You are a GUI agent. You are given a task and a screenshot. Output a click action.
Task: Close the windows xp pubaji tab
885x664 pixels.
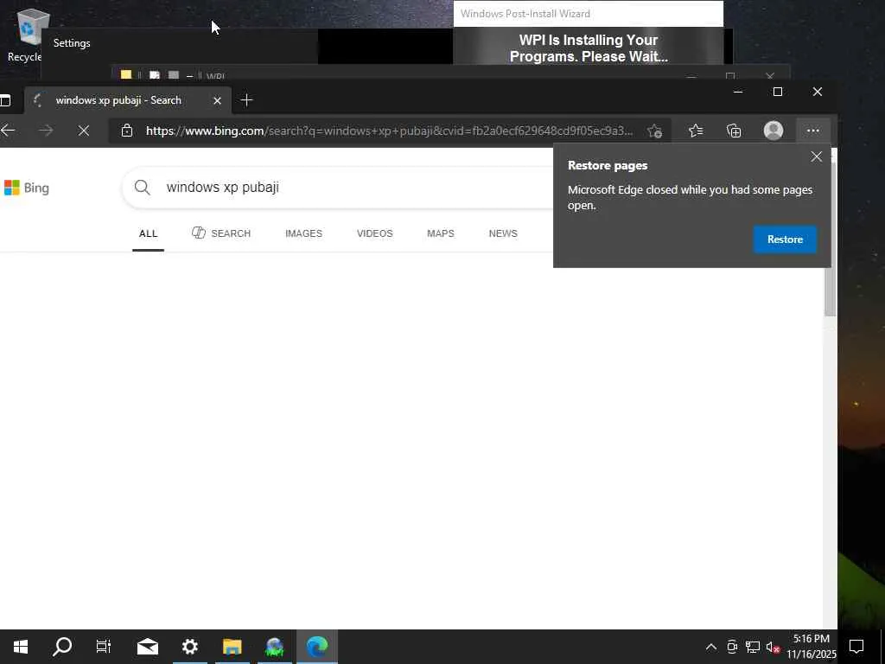click(217, 100)
